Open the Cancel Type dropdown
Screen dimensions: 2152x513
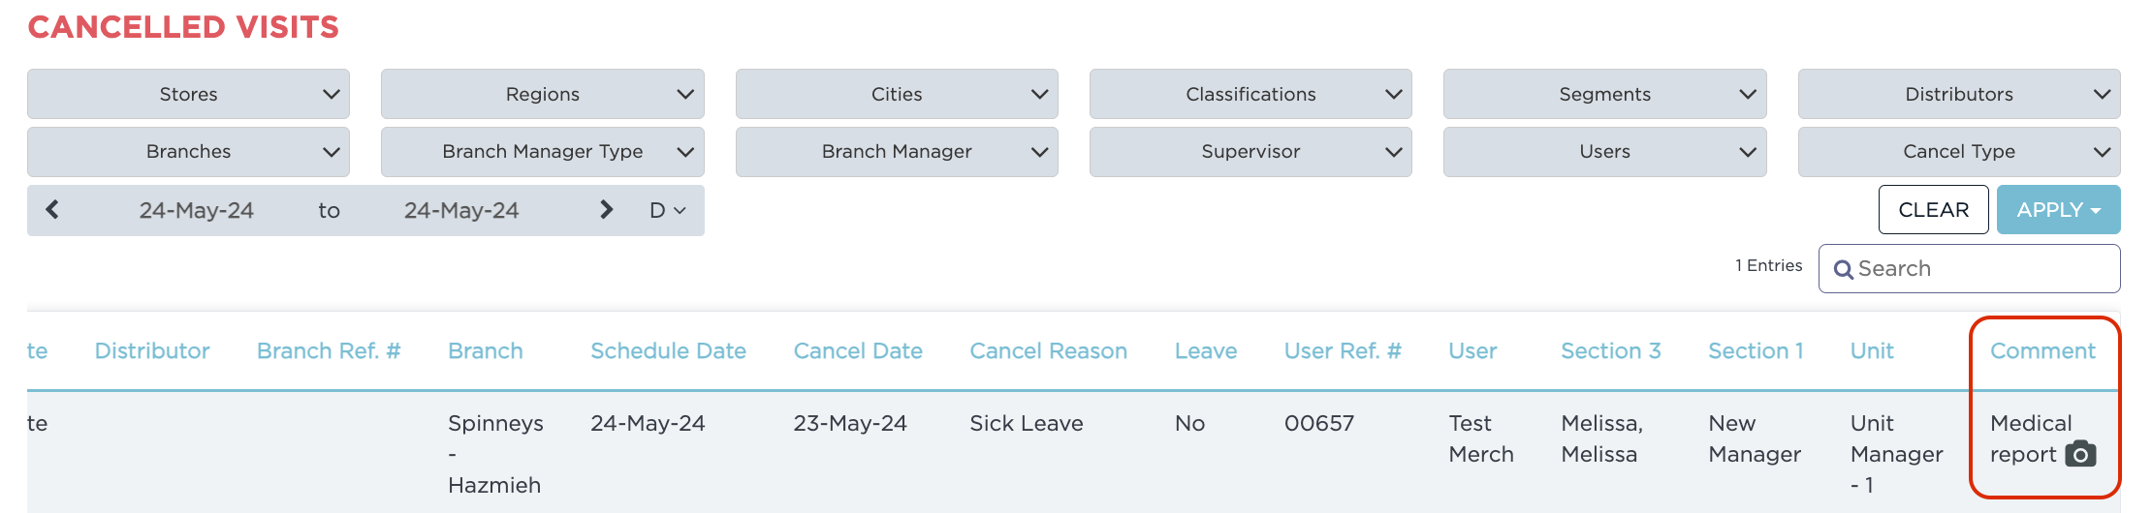point(1958,152)
